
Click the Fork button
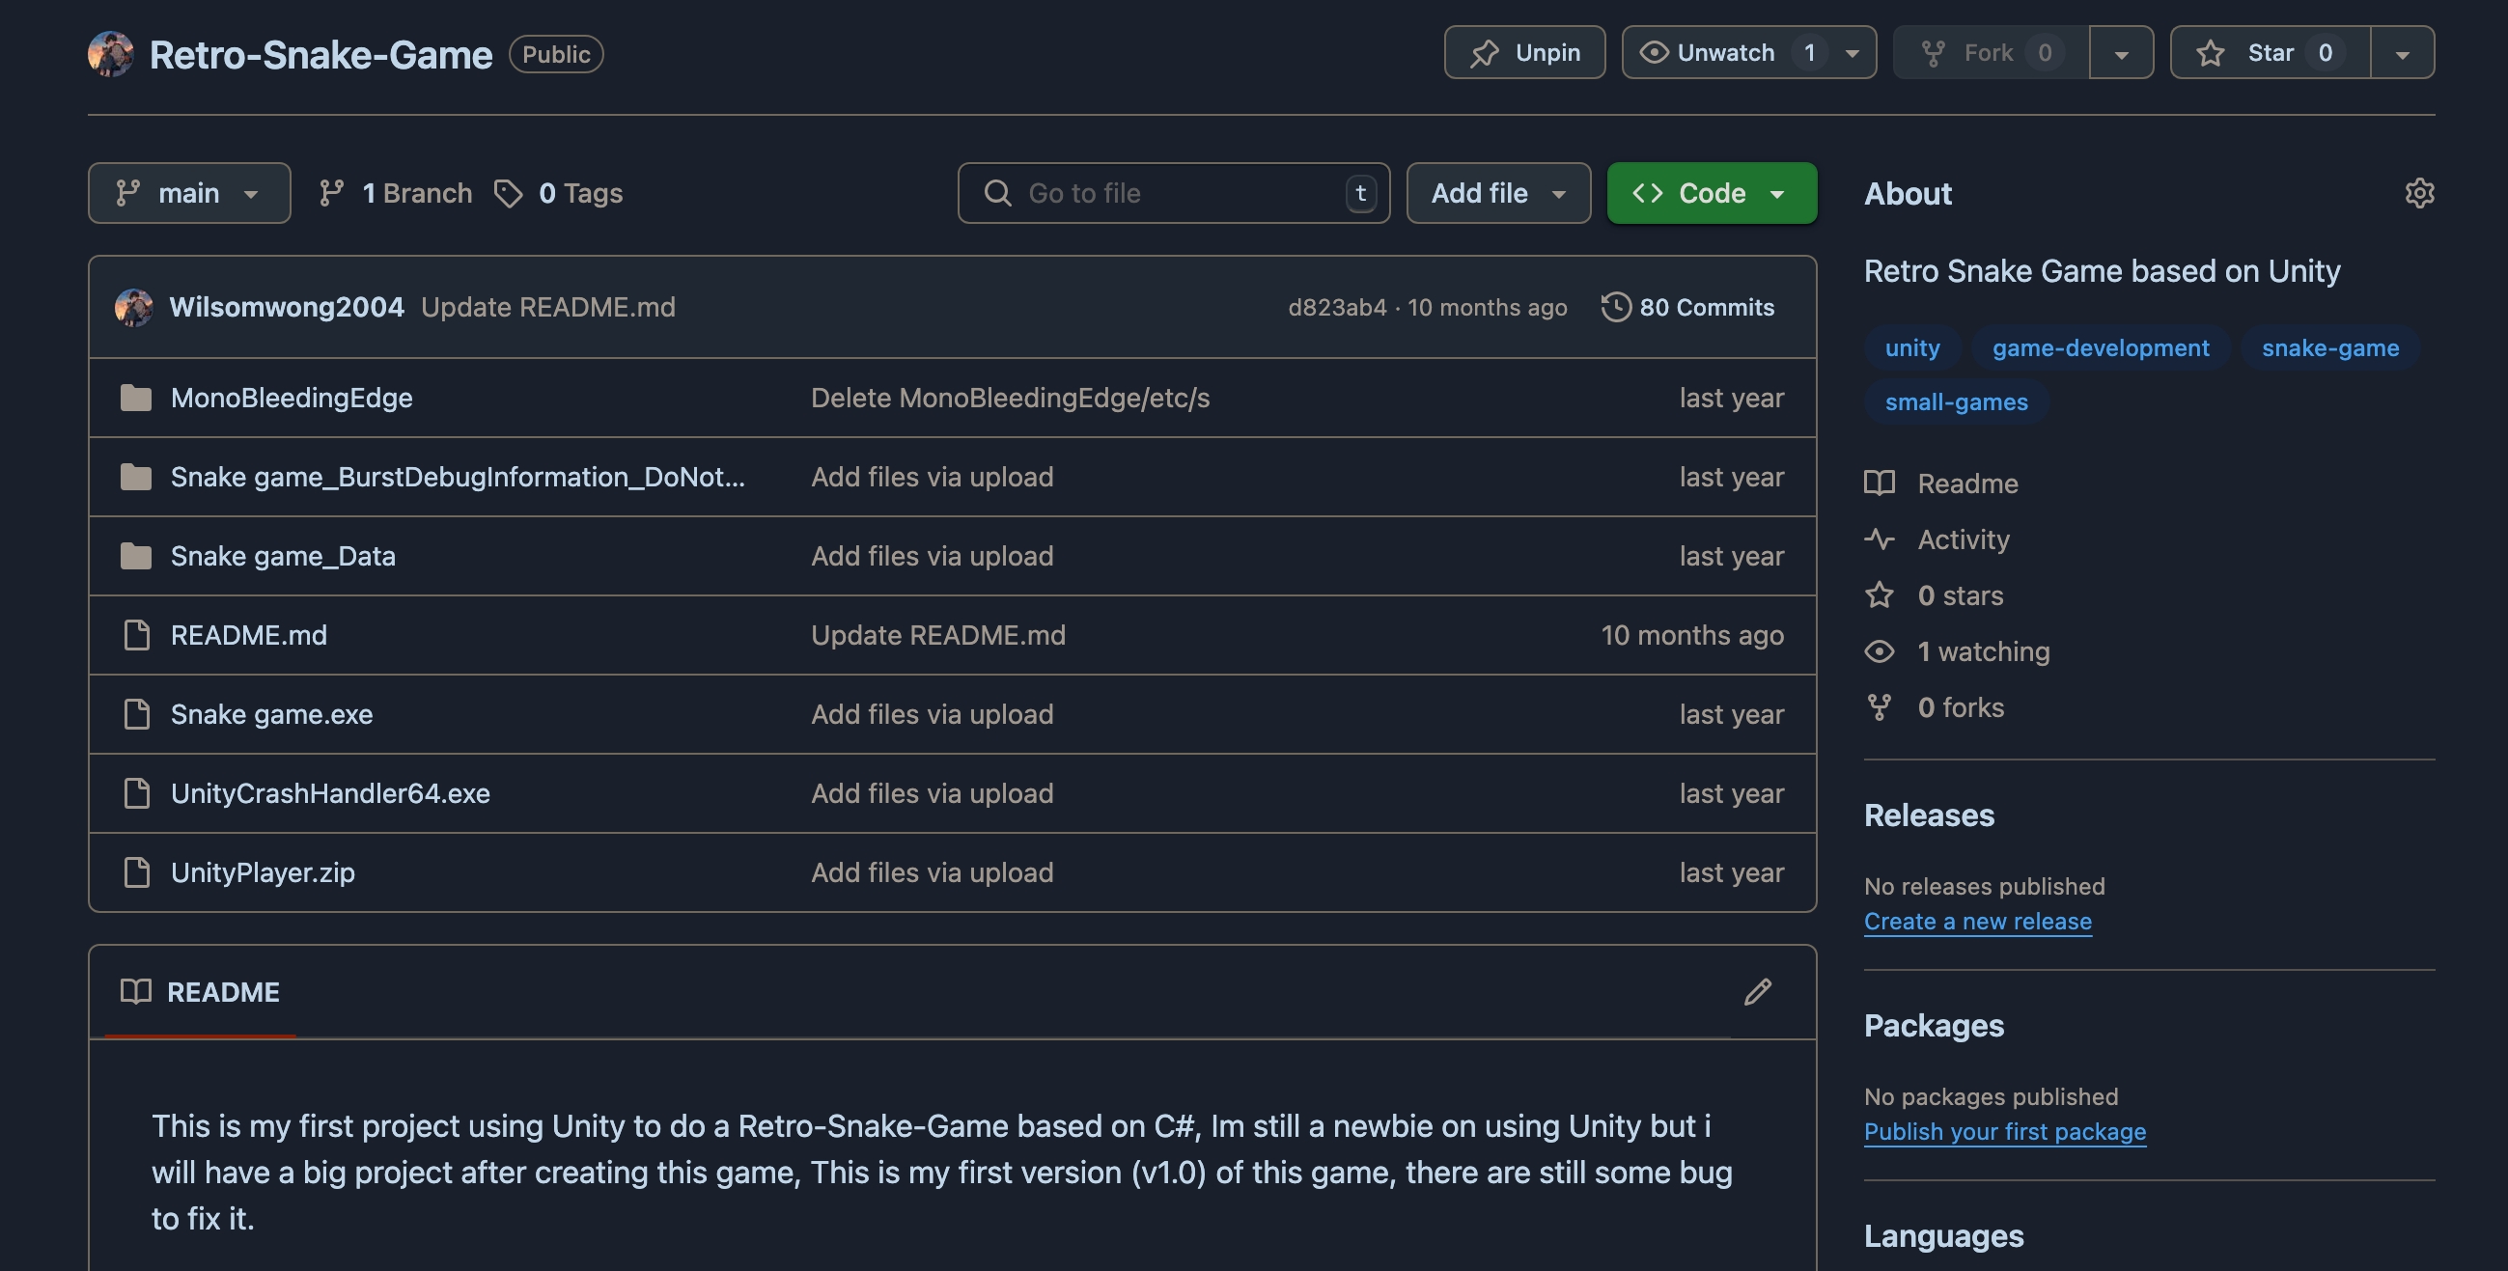pyautogui.click(x=1990, y=52)
